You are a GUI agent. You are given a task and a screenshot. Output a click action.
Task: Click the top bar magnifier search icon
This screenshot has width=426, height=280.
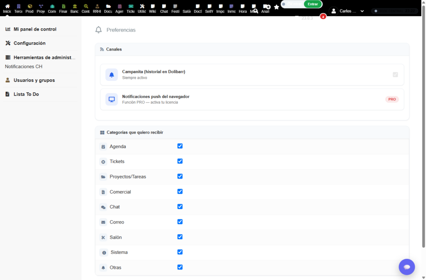click(x=256, y=11)
